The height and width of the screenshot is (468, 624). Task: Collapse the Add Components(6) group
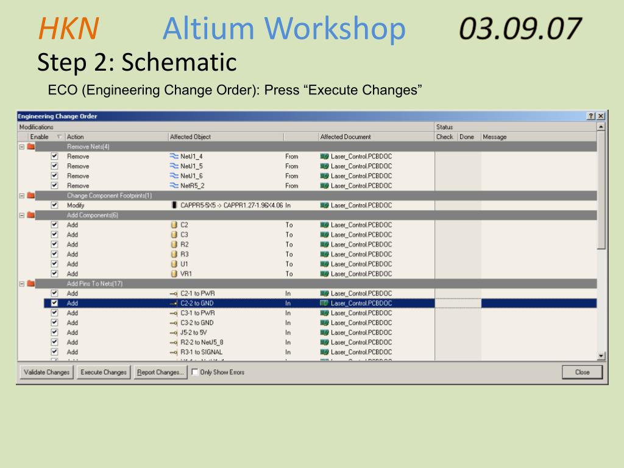(22, 215)
